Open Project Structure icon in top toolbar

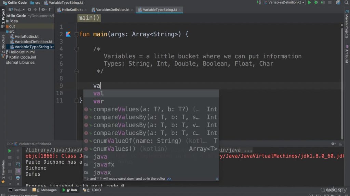338,2
